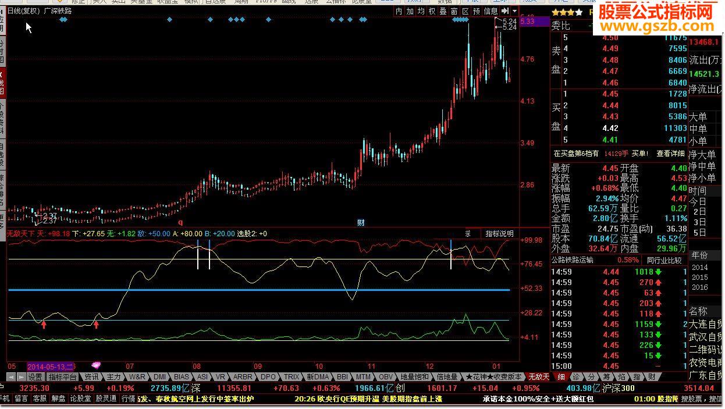Click the first red up-arrow signal in indicator

click(44, 323)
